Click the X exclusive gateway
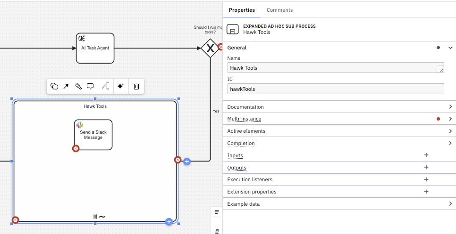456x234 pixels. pos(209,48)
